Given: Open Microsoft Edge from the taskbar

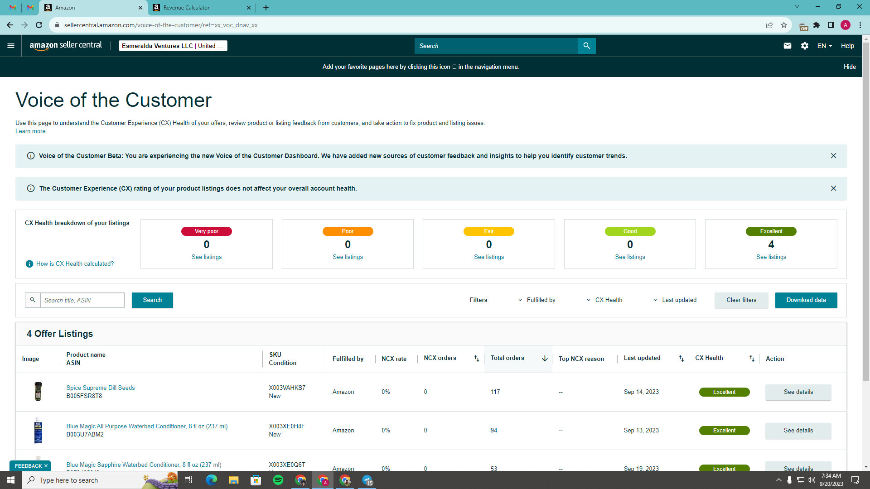Looking at the screenshot, I should tap(212, 480).
